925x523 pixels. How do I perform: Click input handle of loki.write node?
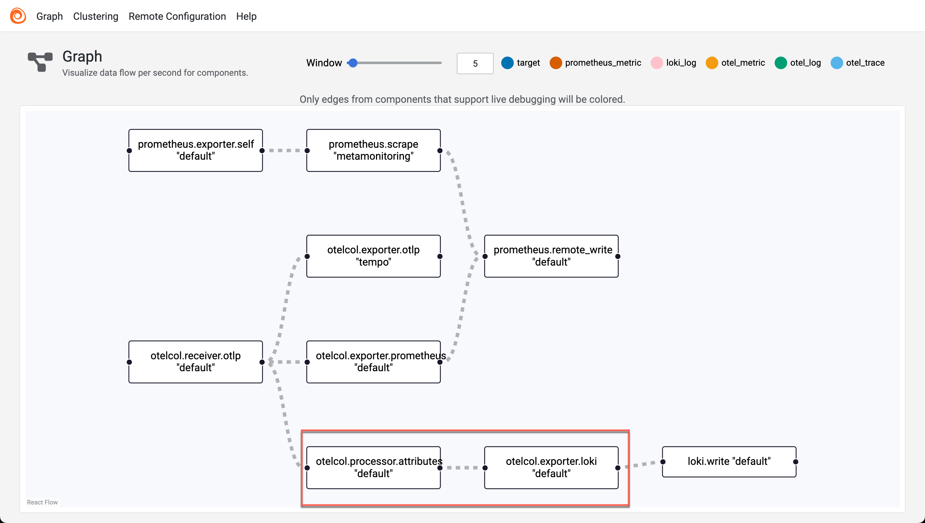tap(663, 462)
